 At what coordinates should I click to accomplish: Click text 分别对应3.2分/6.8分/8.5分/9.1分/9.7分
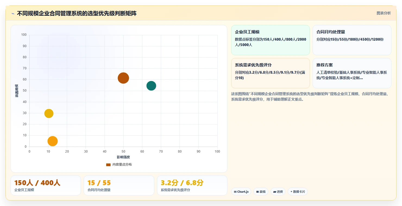click(x=270, y=75)
